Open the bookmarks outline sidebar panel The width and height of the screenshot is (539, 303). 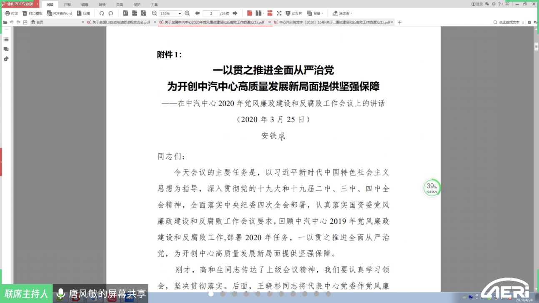pyautogui.click(x=6, y=40)
